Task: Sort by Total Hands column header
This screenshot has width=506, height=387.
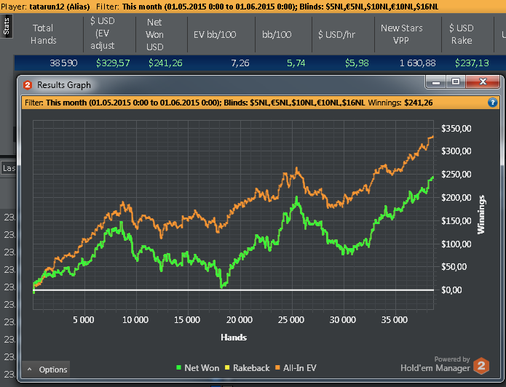Action: (x=44, y=34)
